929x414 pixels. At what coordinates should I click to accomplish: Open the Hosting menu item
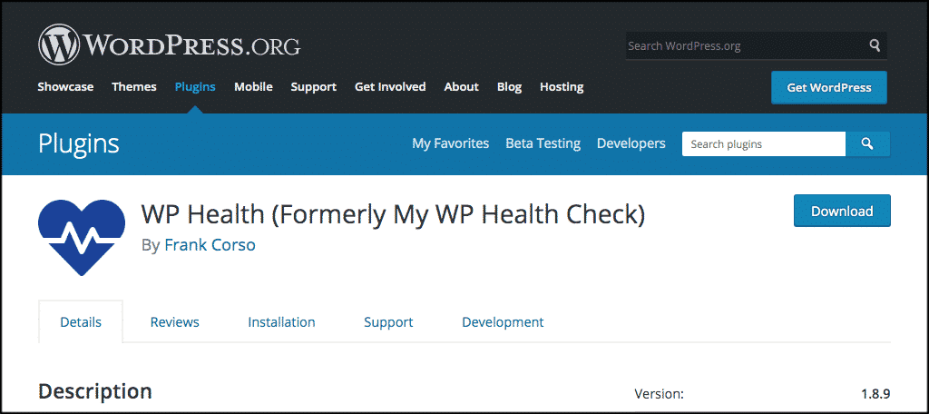click(x=562, y=87)
